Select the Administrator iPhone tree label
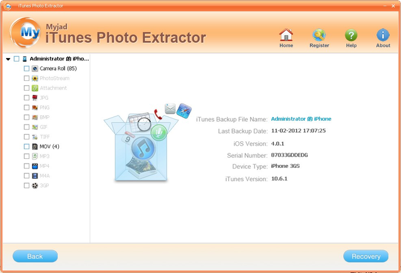Viewport: 401px width, 273px height. pos(59,59)
